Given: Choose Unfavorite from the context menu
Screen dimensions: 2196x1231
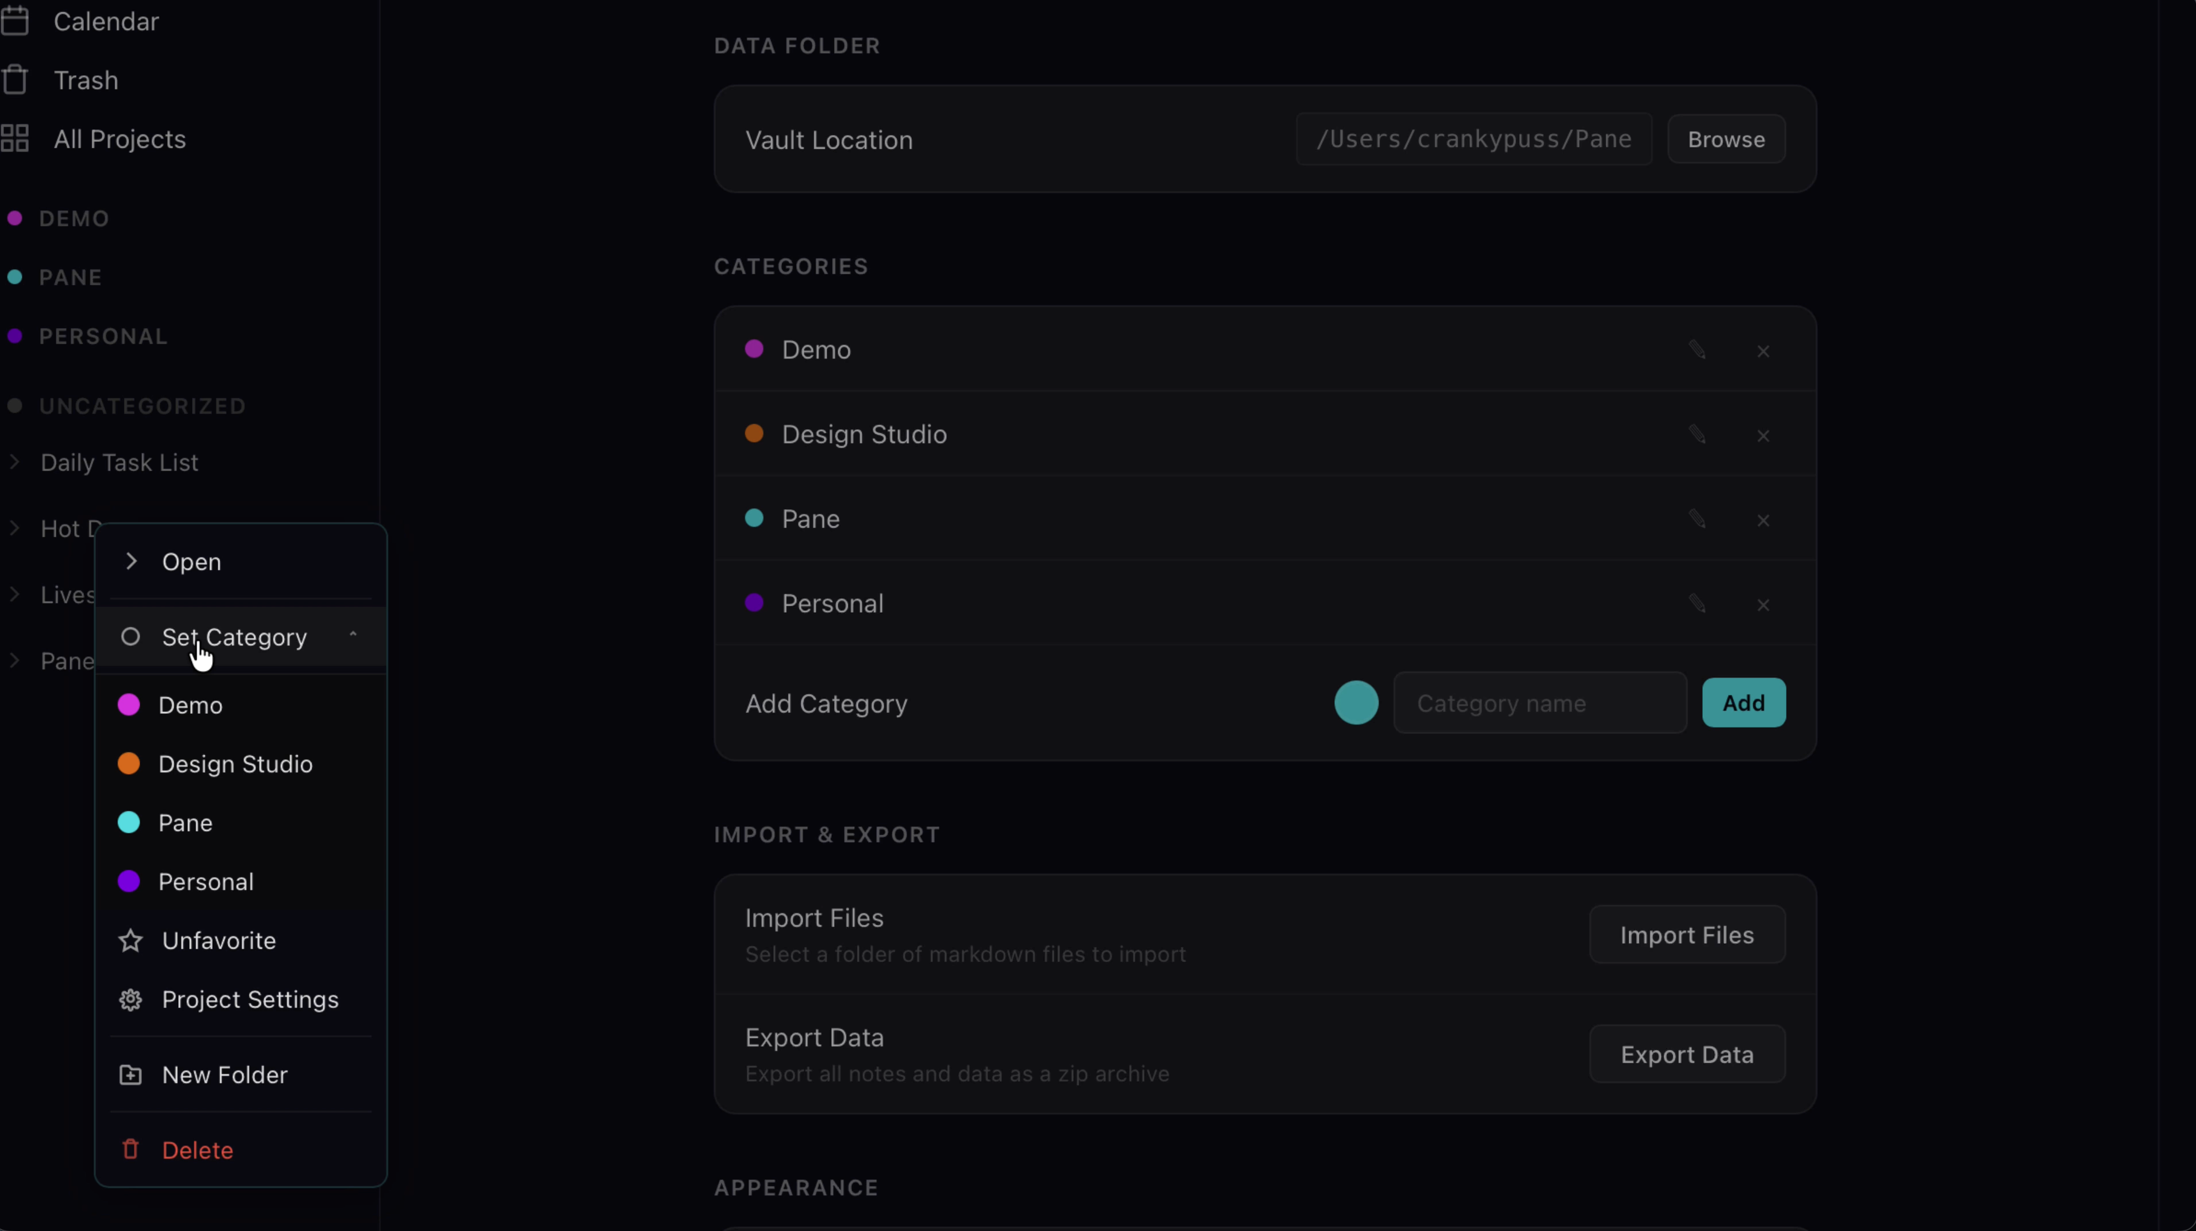Looking at the screenshot, I should tap(240, 940).
